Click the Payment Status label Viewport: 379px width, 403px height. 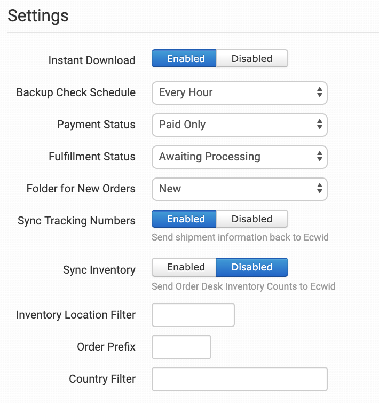pos(96,125)
